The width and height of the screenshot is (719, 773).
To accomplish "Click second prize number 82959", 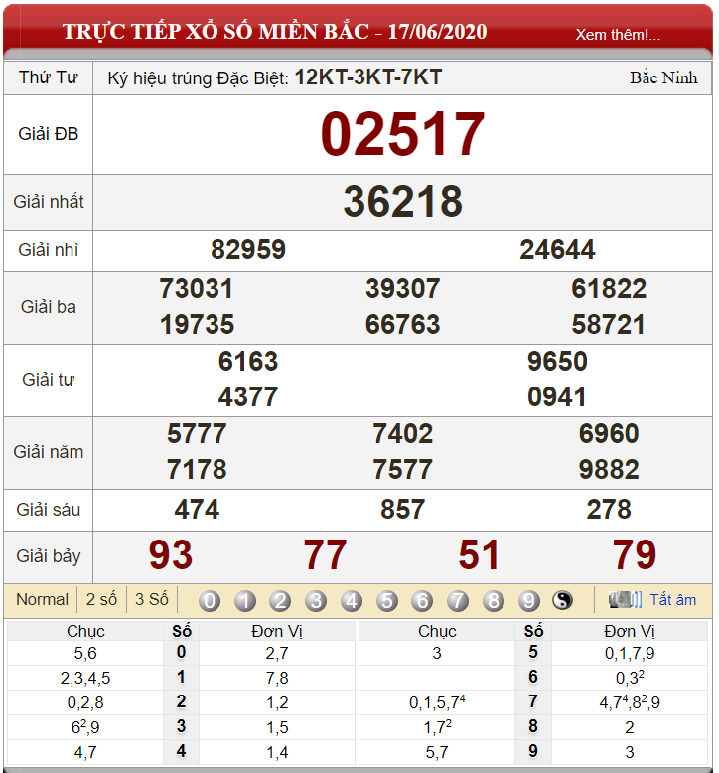I will 248,249.
